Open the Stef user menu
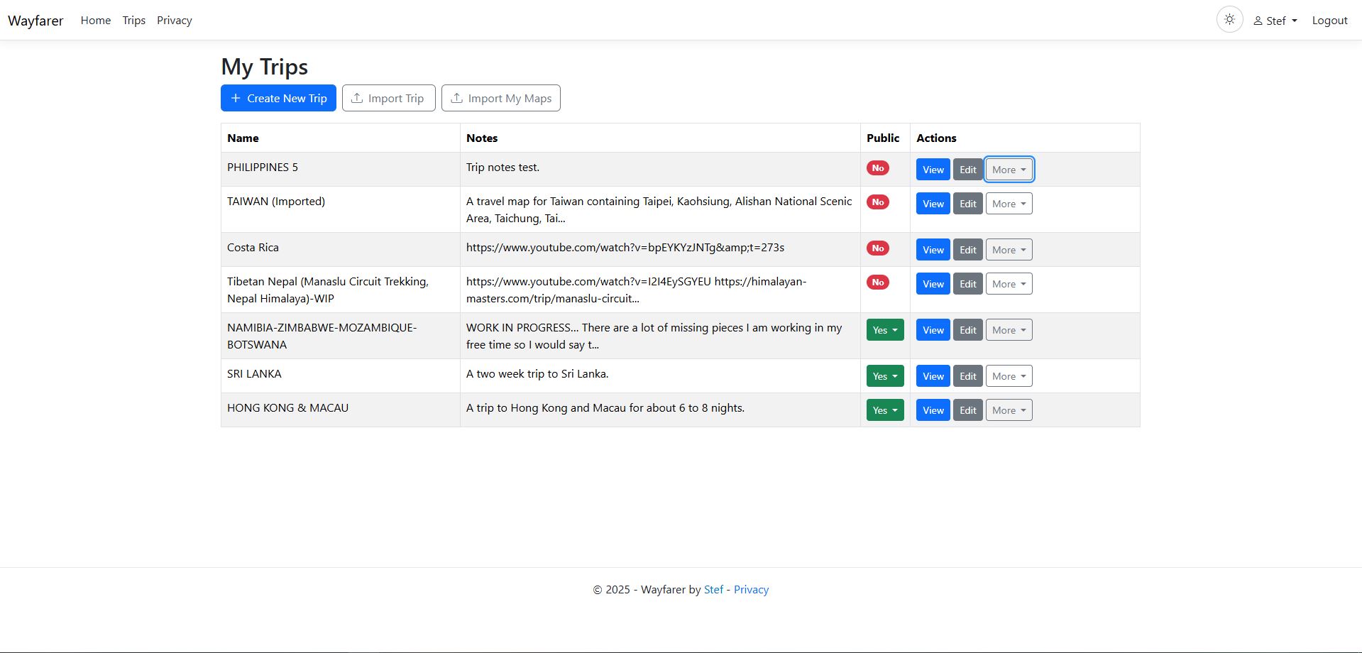This screenshot has height=653, width=1362. click(x=1275, y=21)
